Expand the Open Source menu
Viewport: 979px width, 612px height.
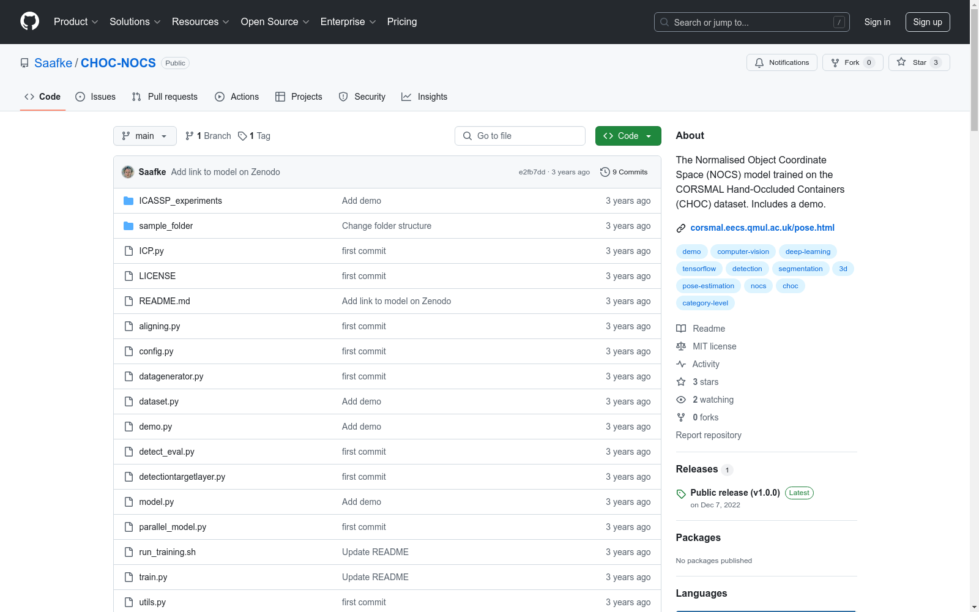tap(275, 21)
